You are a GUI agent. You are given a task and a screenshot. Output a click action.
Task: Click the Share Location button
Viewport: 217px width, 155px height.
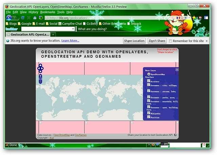pyautogui.click(x=134, y=41)
